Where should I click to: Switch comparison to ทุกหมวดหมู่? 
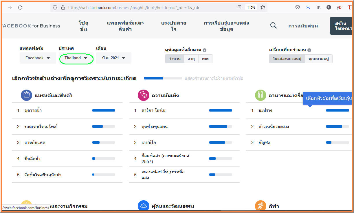319,59
